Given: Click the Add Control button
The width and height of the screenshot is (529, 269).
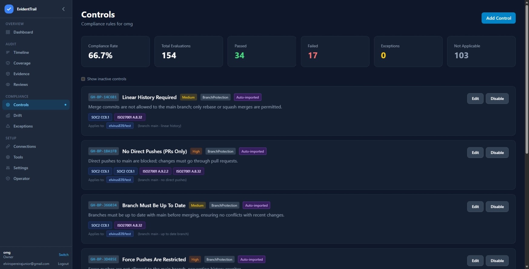Looking at the screenshot, I should pos(498,18).
